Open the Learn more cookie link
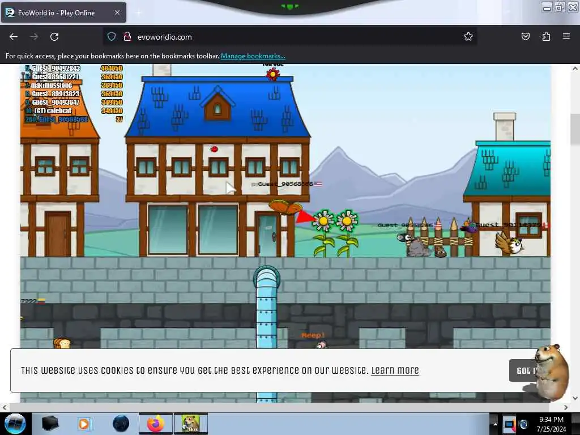This screenshot has height=435, width=580. pyautogui.click(x=395, y=370)
